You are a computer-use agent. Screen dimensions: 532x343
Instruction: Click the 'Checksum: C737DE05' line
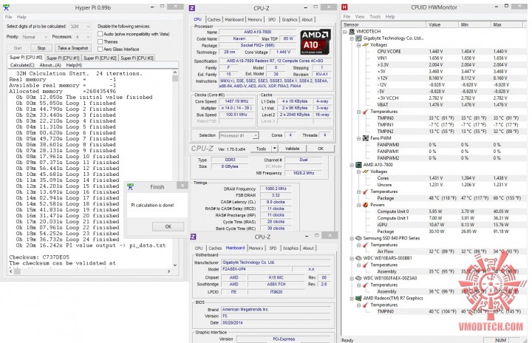click(39, 257)
